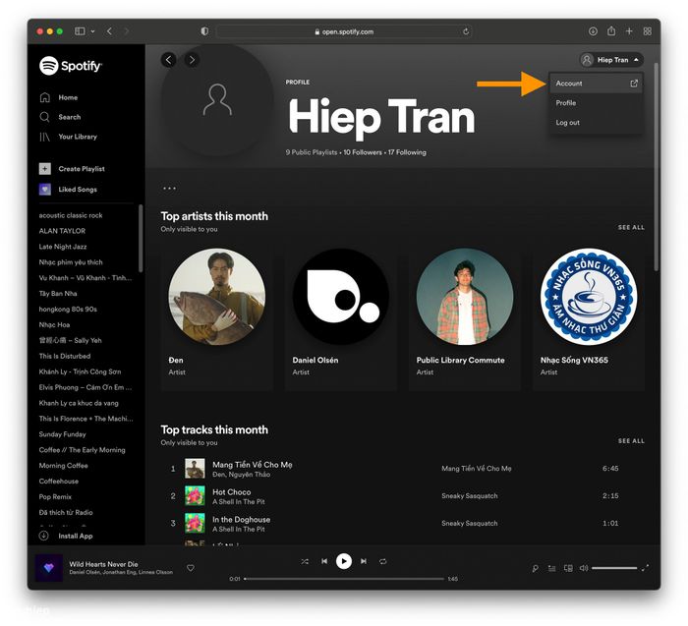Click SEE ALL for top artists
Screen dimensions: 688x626
point(631,227)
